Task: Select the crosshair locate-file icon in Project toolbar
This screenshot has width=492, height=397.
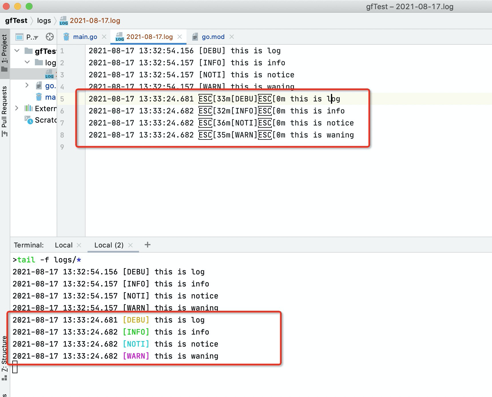Action: pos(49,37)
